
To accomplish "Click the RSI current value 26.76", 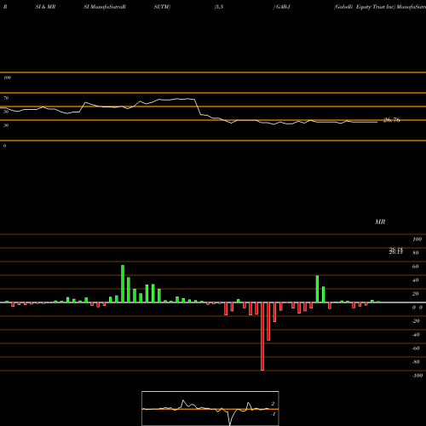I will pos(392,120).
